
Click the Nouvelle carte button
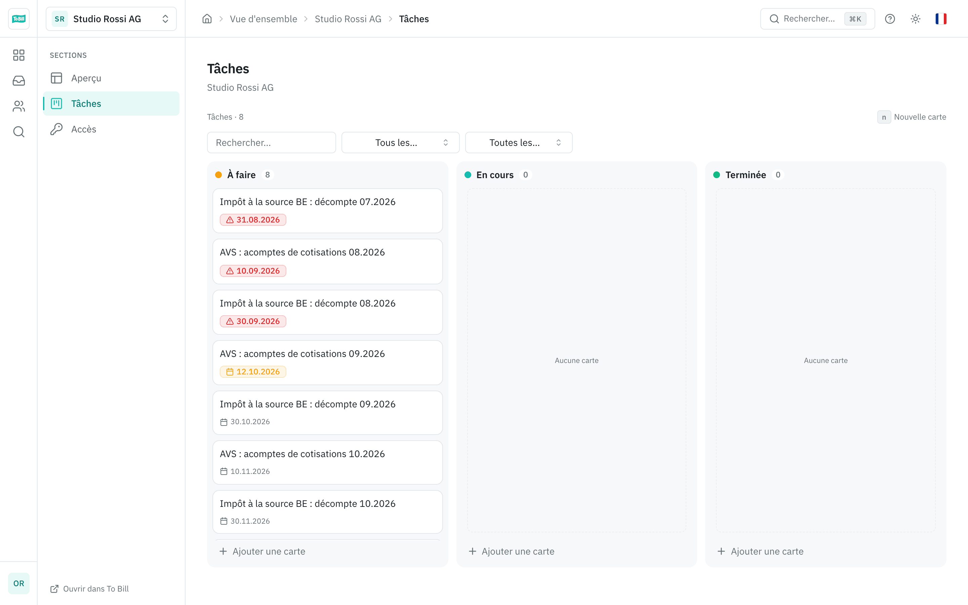pyautogui.click(x=912, y=117)
